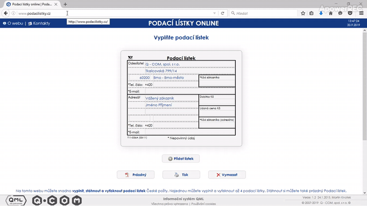Show bookmarks library clipboard icon
This screenshot has height=206, width=367.
tap(311, 13)
